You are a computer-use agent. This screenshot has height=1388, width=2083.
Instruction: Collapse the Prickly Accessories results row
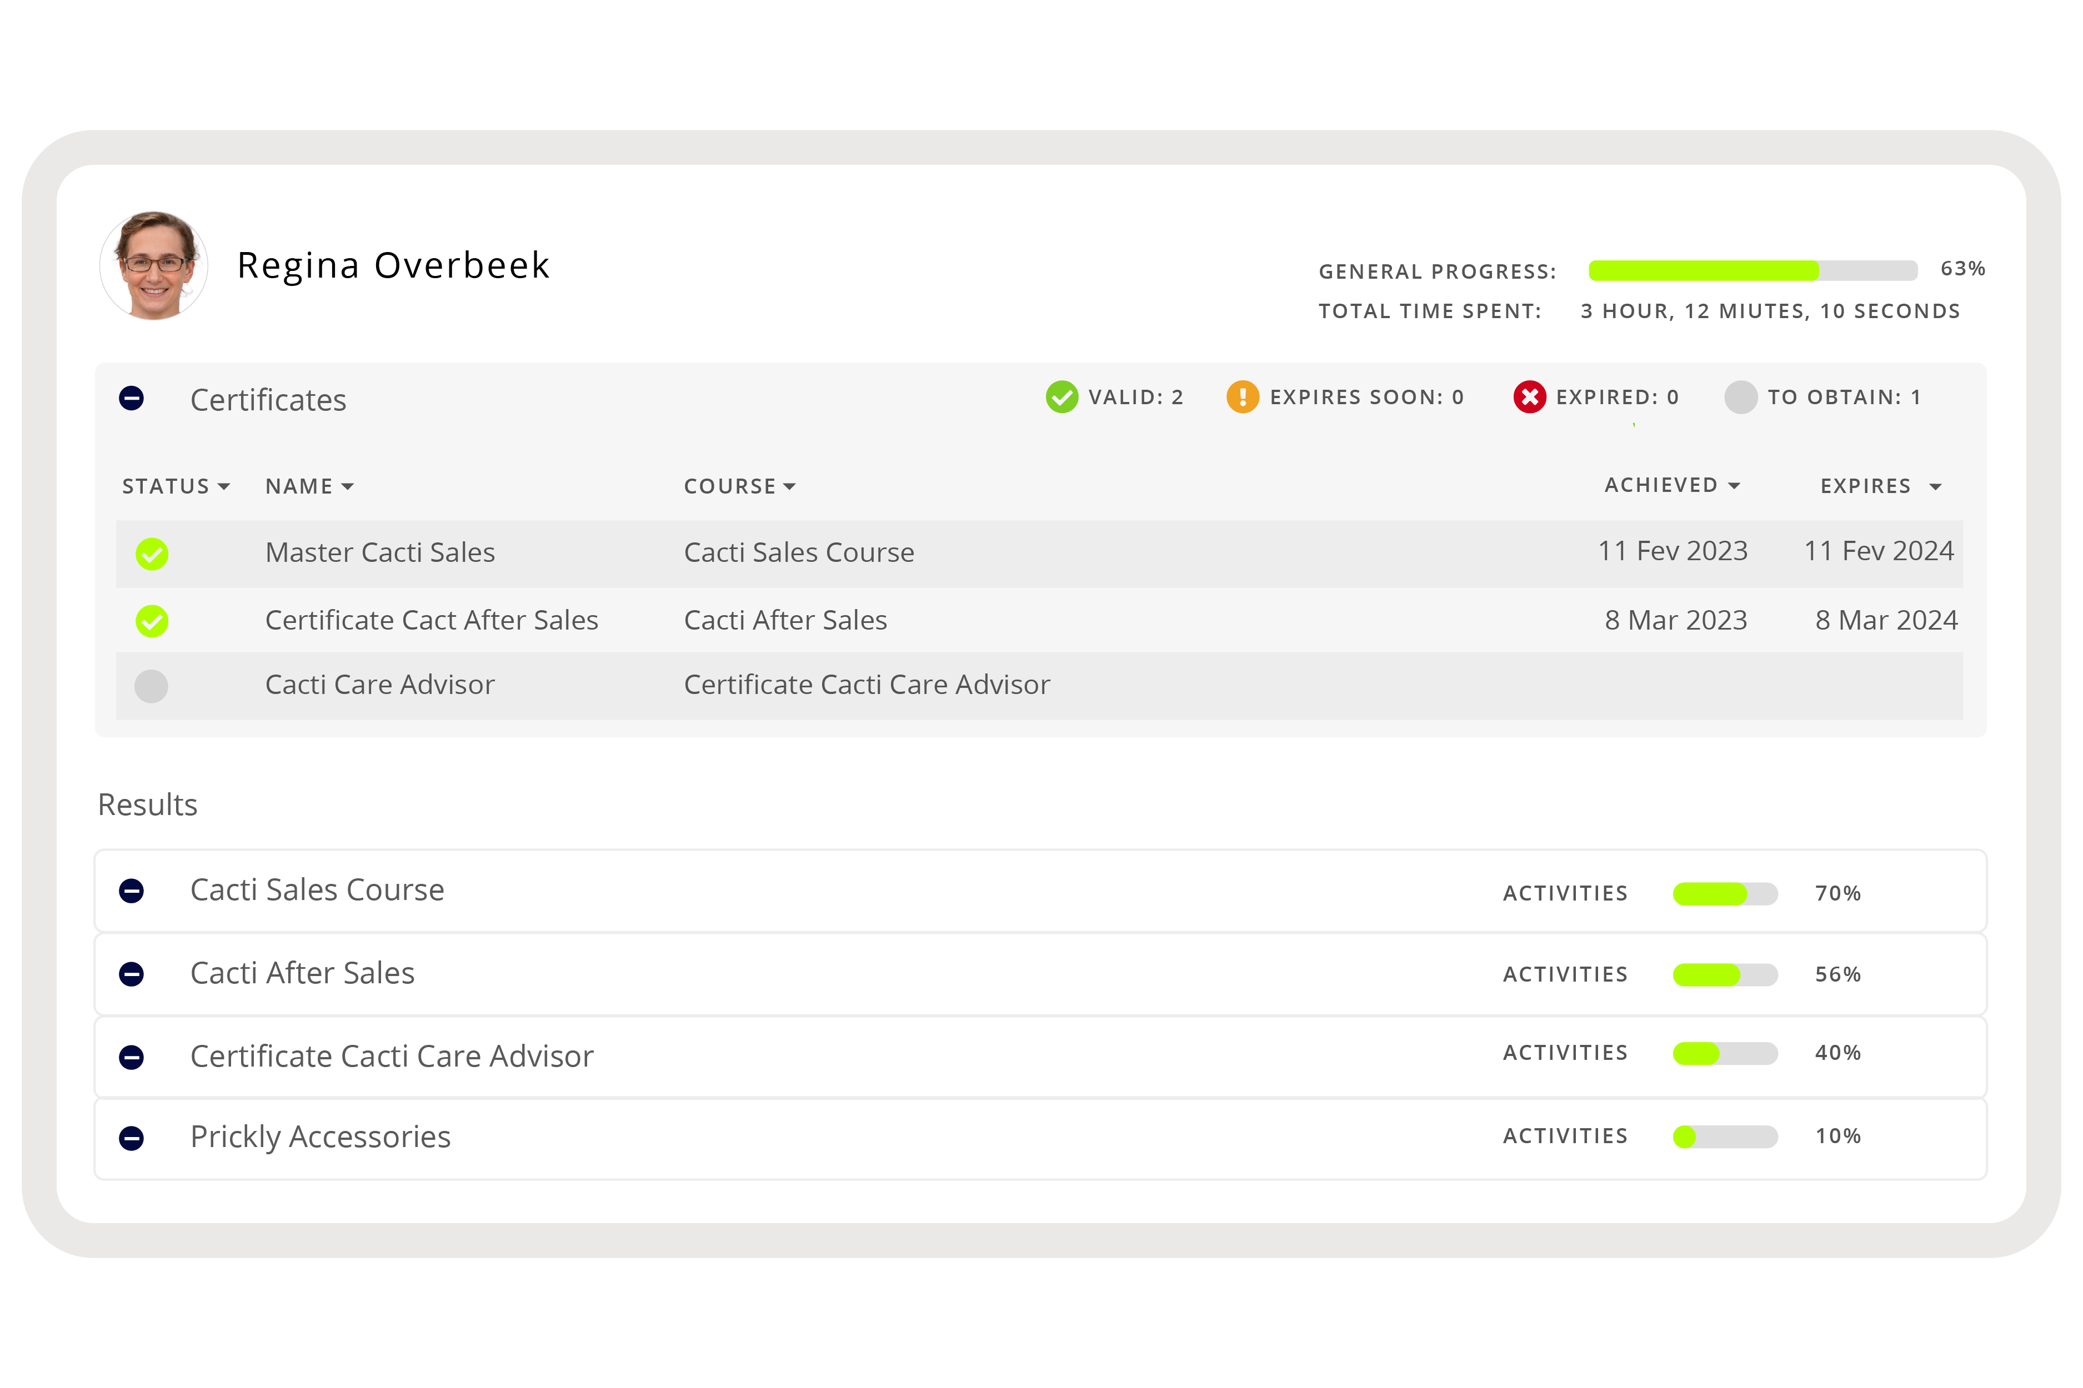[132, 1138]
